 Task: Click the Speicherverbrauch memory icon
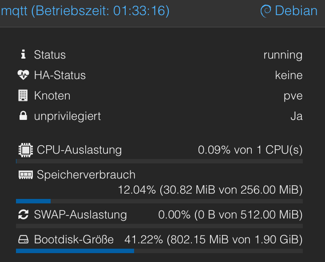point(25,175)
